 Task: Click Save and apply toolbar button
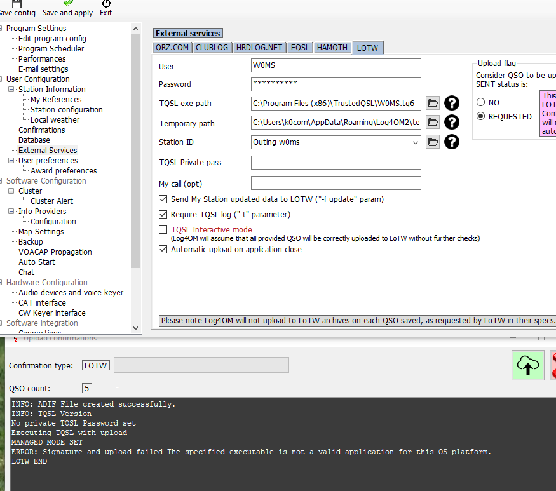67,8
